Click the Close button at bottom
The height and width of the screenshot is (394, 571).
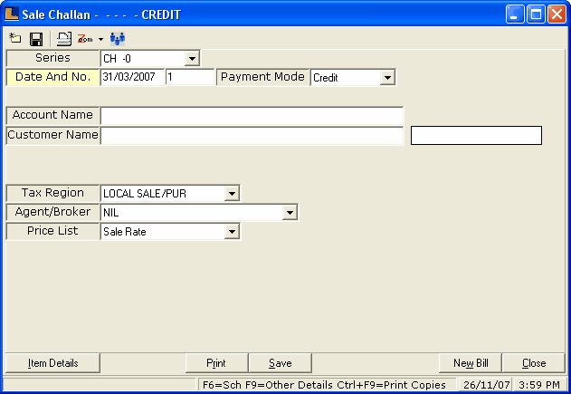[534, 363]
